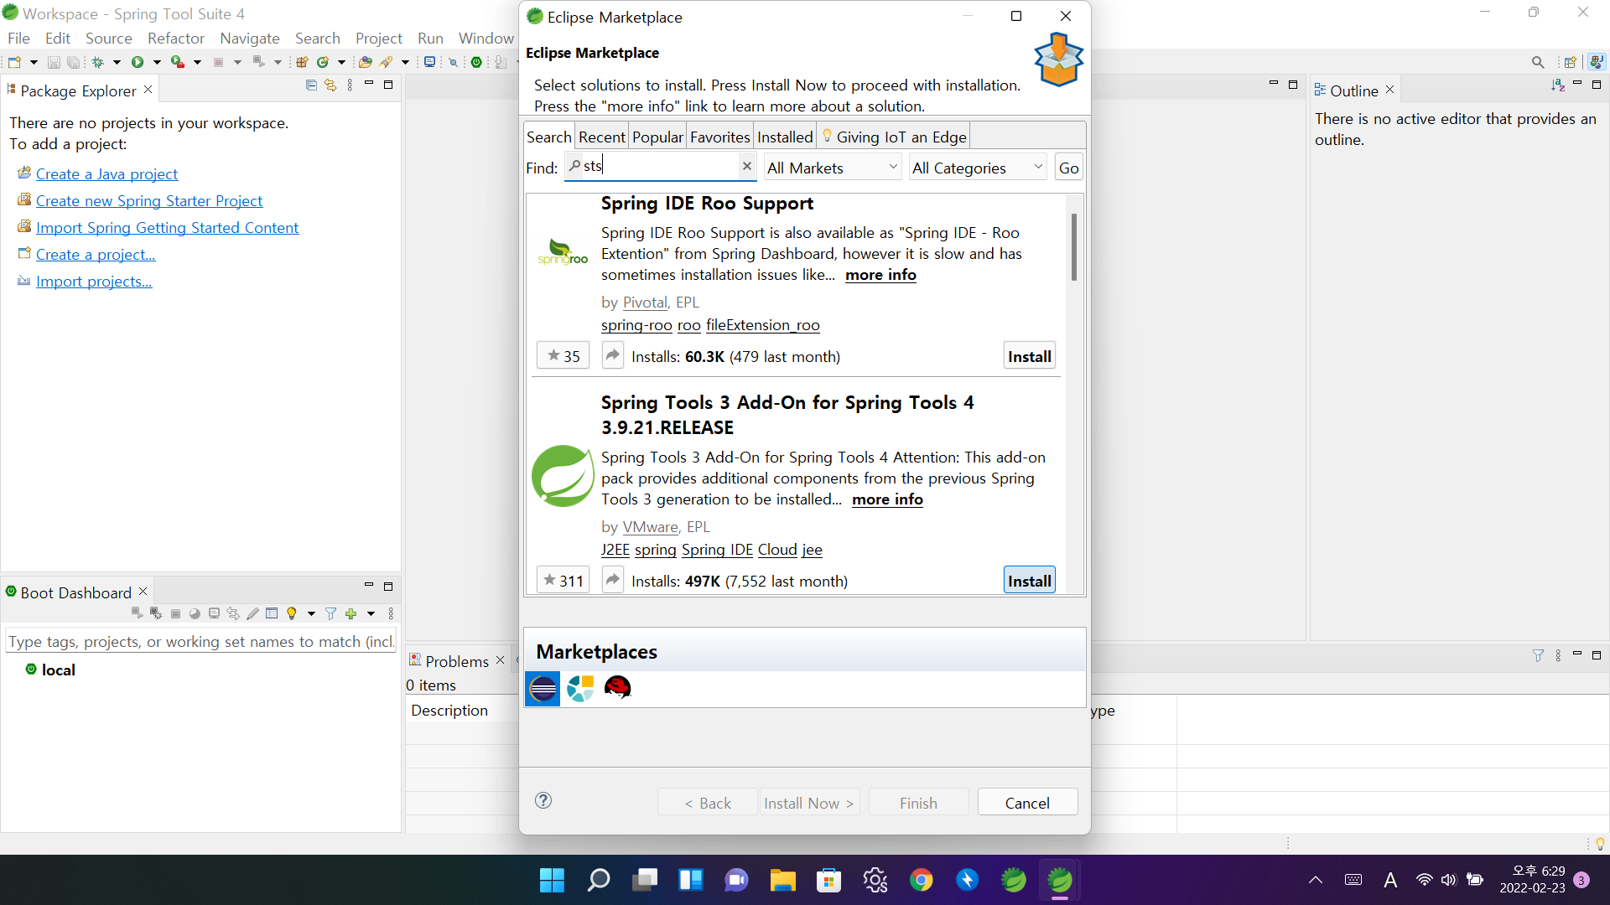This screenshot has width=1610, height=905.
Task: Expand the Run button dropdown arrow
Action: click(x=157, y=62)
